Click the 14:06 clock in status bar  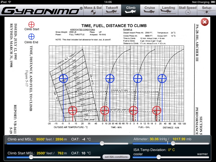coord(108,2)
